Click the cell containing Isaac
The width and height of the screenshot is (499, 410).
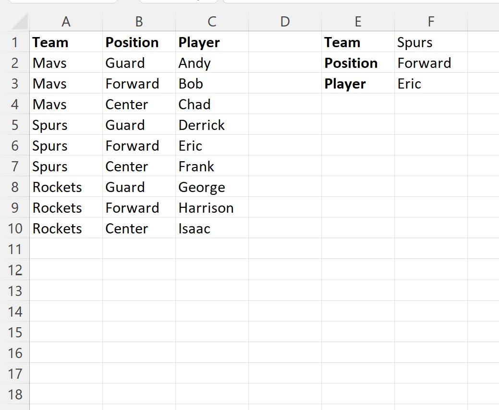pos(212,228)
